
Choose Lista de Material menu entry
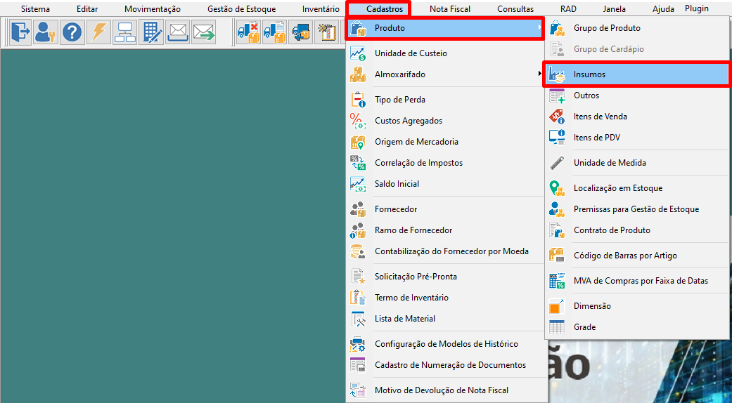445,319
